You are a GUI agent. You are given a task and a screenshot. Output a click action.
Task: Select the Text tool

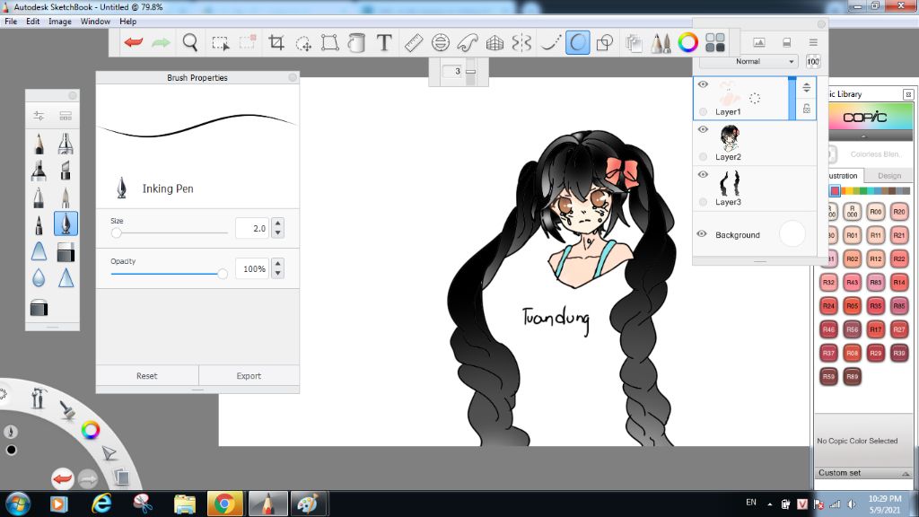(384, 42)
